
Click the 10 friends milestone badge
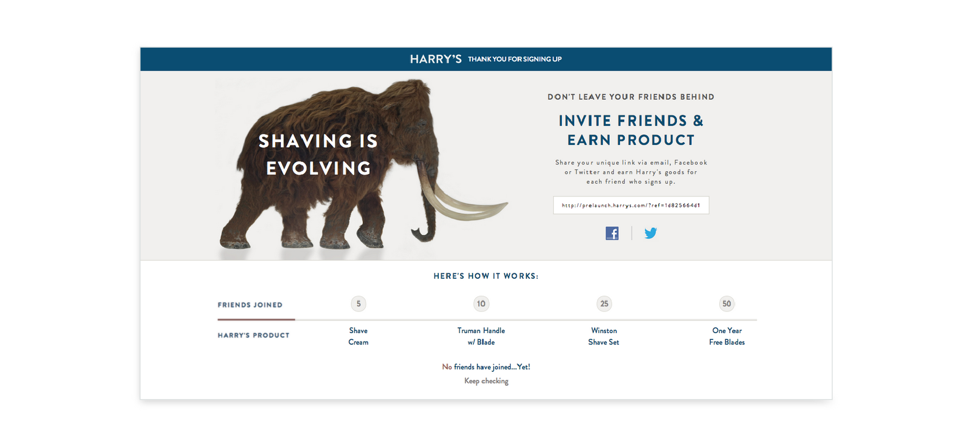(481, 304)
